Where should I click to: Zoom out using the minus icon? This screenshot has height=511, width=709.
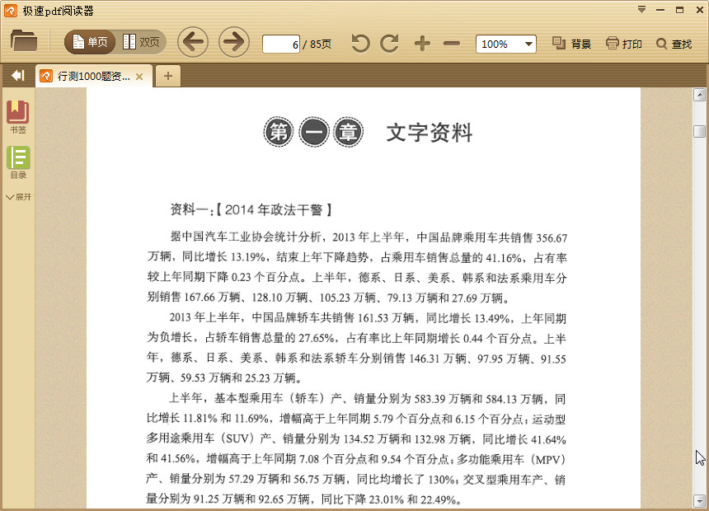tap(452, 43)
